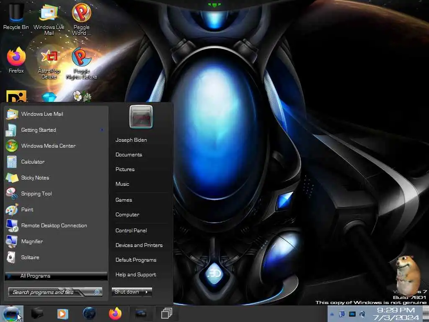This screenshot has height=322, width=429.
Task: Open Music from Start menu
Action: click(x=122, y=184)
